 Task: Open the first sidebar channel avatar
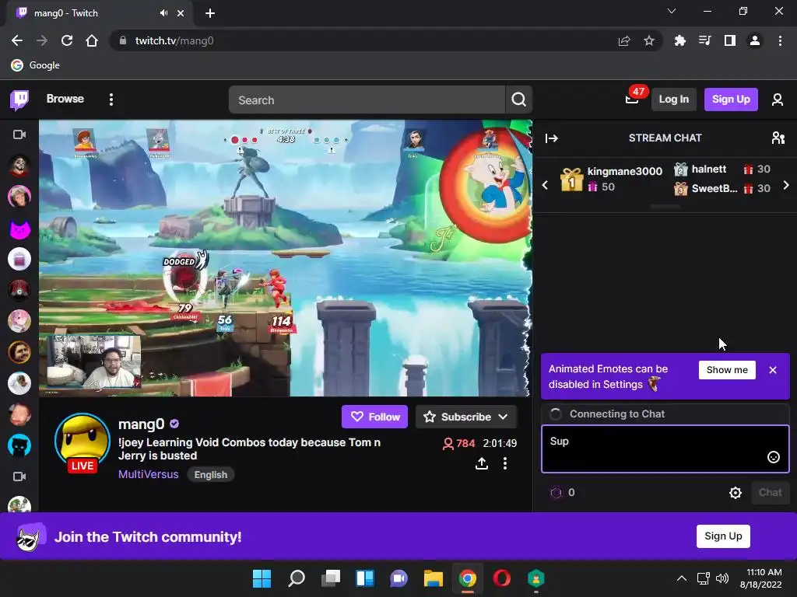click(19, 165)
